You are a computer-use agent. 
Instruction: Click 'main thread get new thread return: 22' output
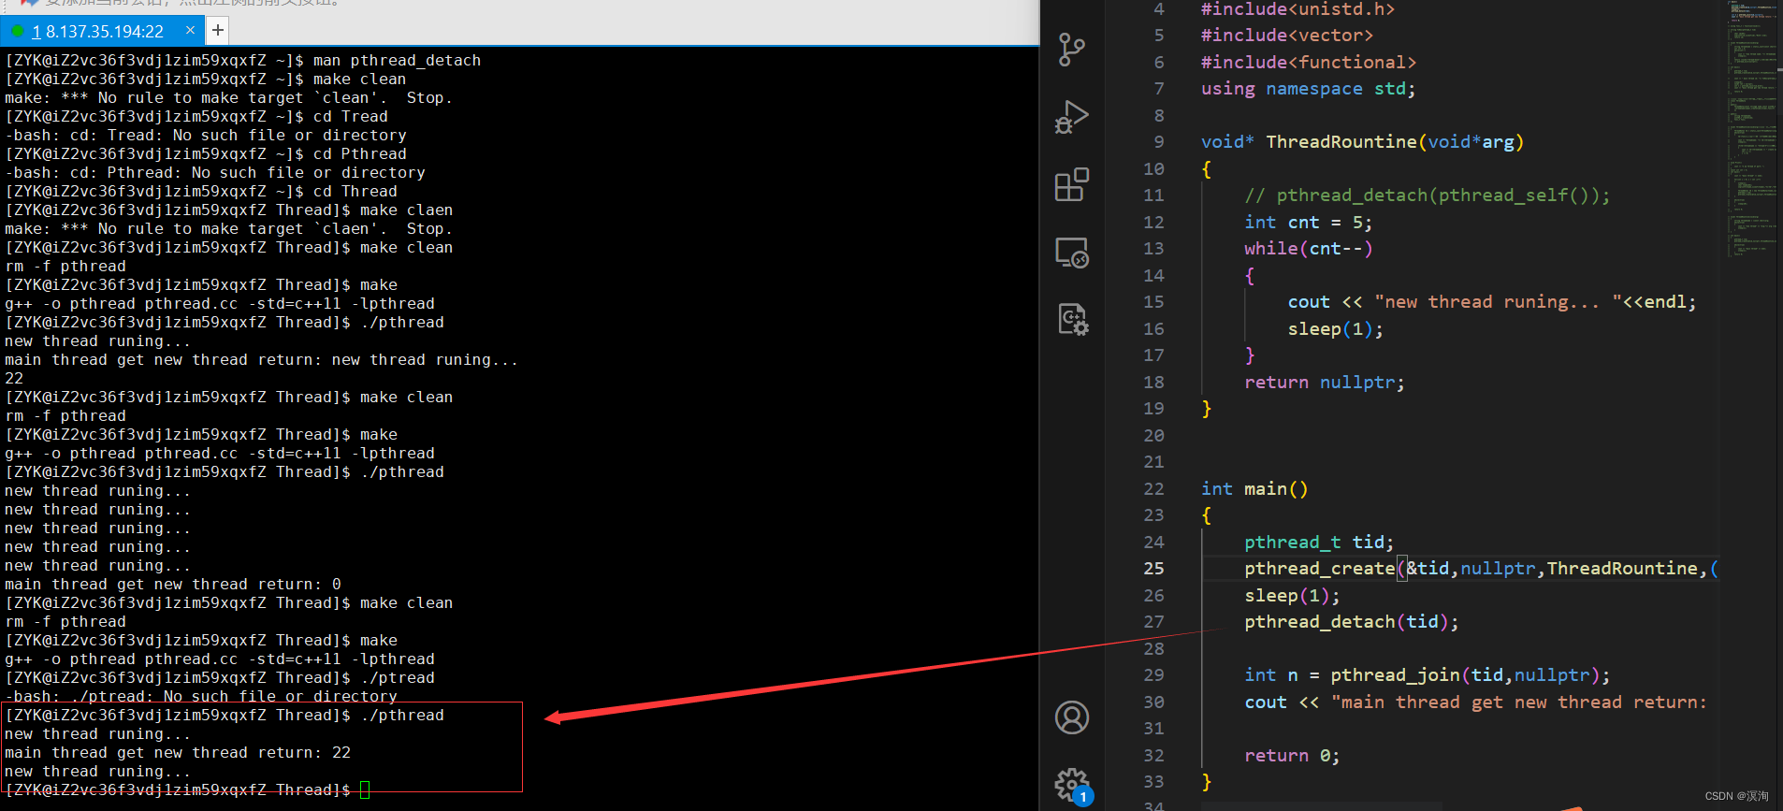click(178, 753)
